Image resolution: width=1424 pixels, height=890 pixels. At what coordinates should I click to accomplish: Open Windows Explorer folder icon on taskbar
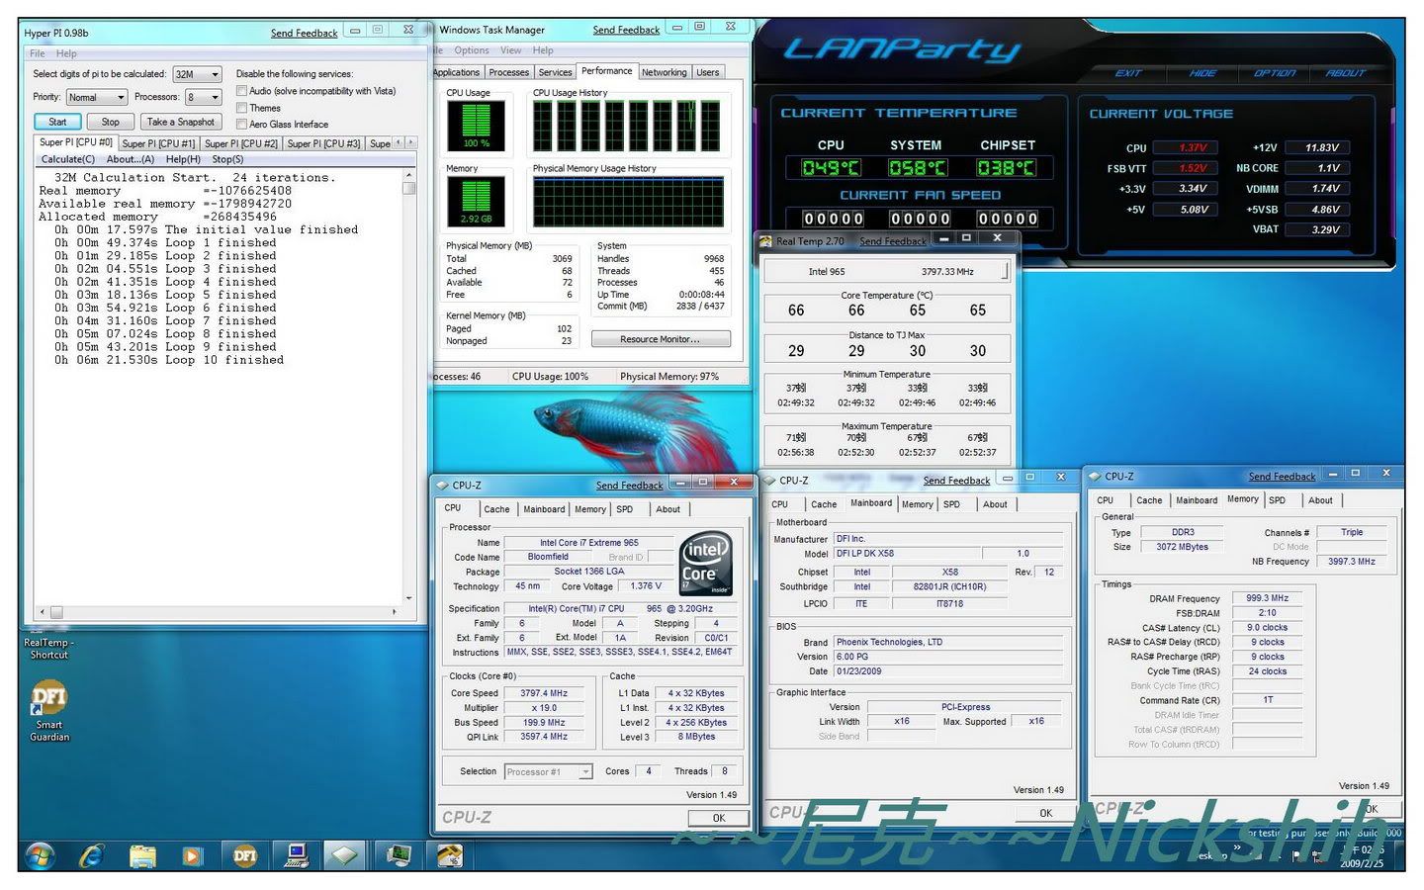pos(143,855)
